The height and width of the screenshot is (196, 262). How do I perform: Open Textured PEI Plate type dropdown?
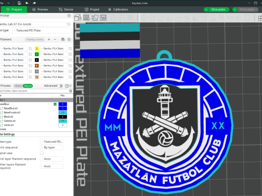(x=41, y=30)
